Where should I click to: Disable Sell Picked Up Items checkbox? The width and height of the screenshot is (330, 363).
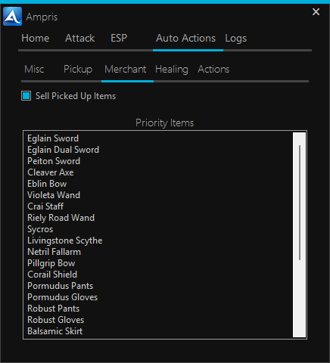(x=26, y=96)
